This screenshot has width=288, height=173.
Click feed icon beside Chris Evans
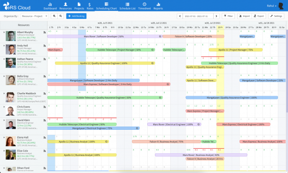coord(44,107)
